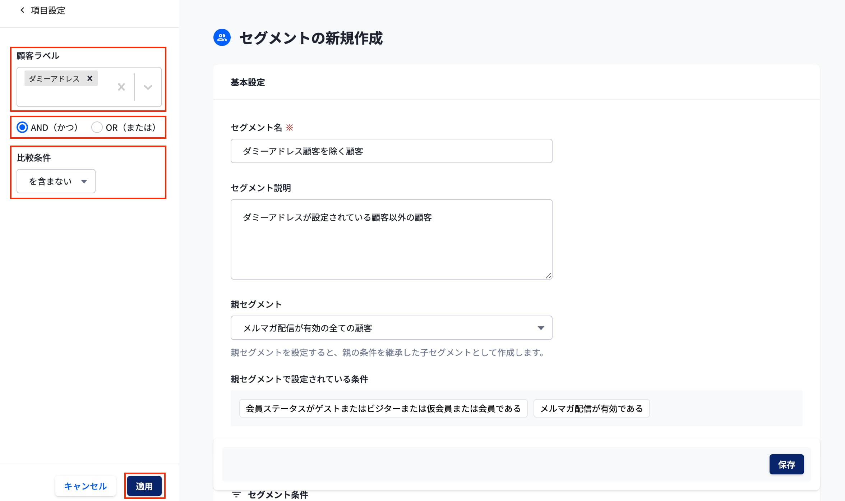Click the 項目設定 header label
845x501 pixels.
[x=48, y=10]
